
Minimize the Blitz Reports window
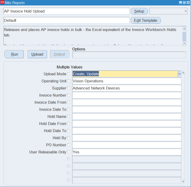click(181, 2)
